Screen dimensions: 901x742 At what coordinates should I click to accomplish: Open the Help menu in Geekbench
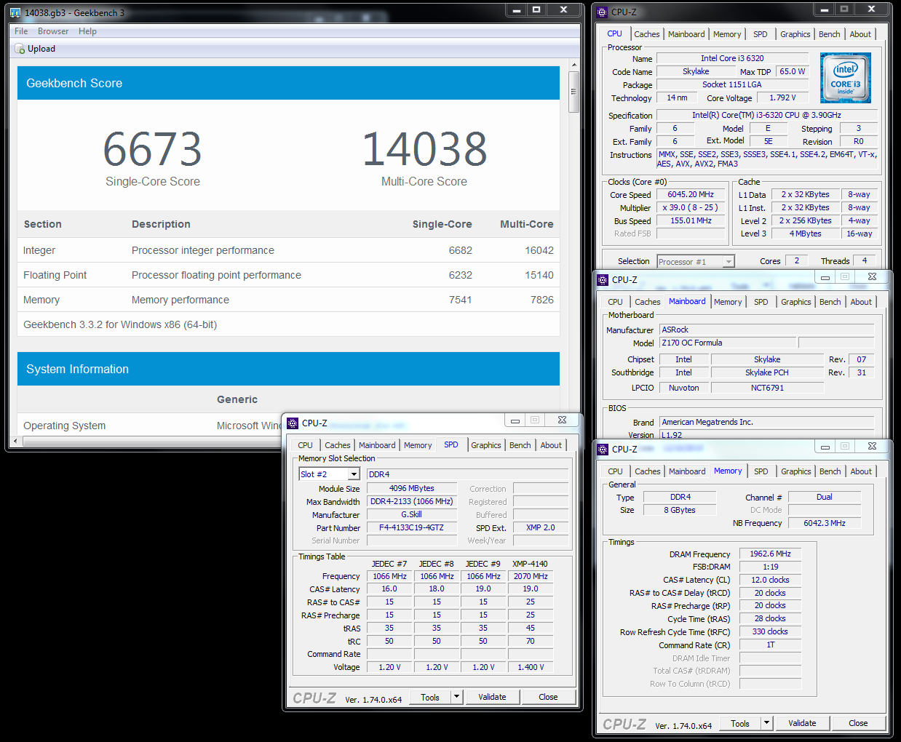[x=87, y=31]
